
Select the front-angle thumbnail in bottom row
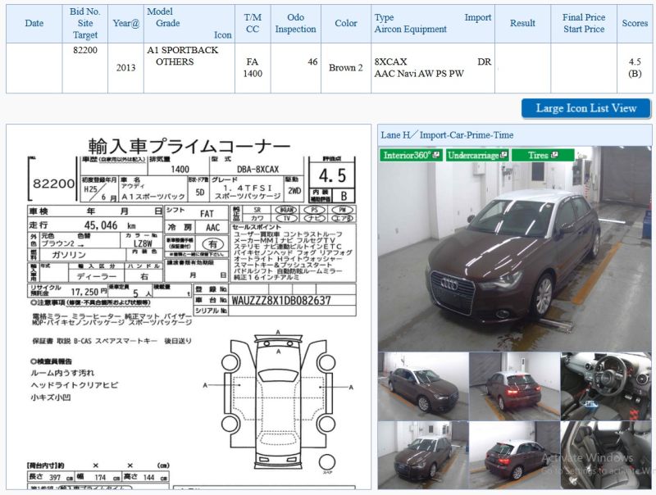tap(423, 455)
